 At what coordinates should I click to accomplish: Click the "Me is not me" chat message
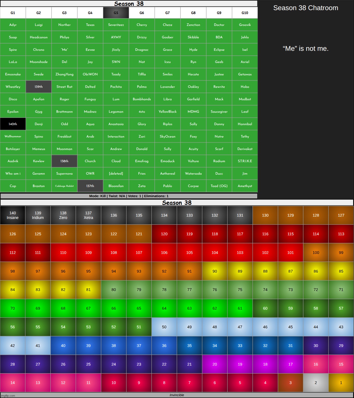coord(306,49)
